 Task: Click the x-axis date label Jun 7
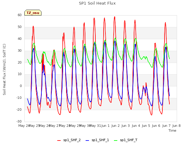tap(166, 126)
